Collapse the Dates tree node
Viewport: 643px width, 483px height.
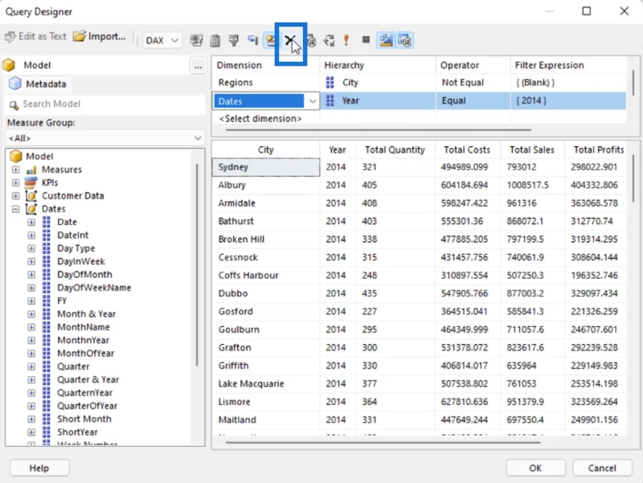[x=15, y=209]
